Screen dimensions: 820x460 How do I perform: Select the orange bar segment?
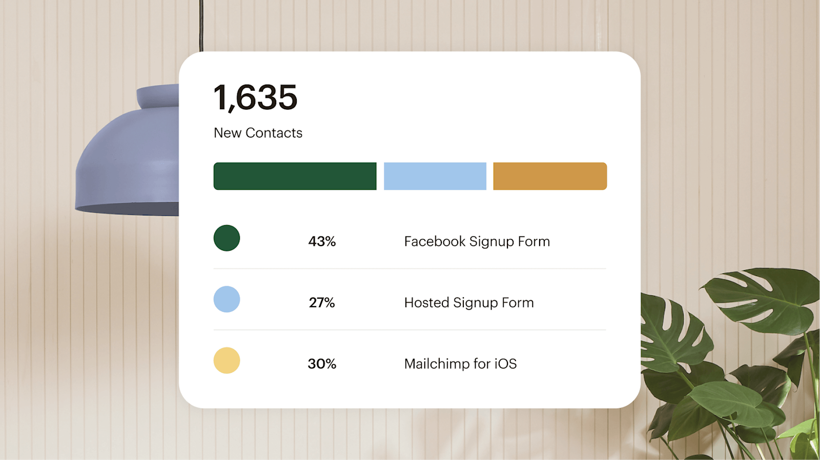coord(550,176)
